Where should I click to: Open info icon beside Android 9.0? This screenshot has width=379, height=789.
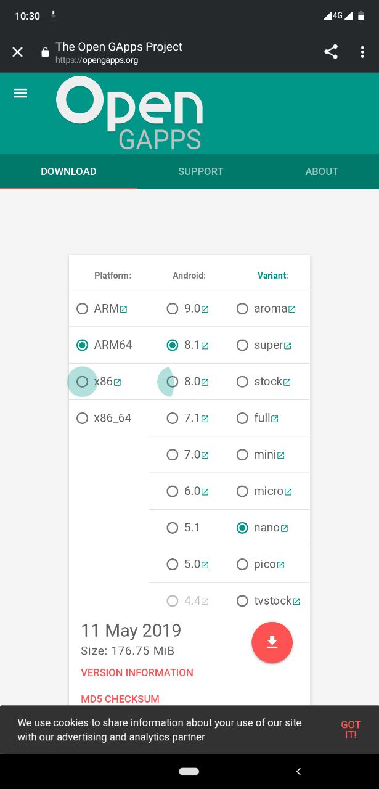pos(205,309)
